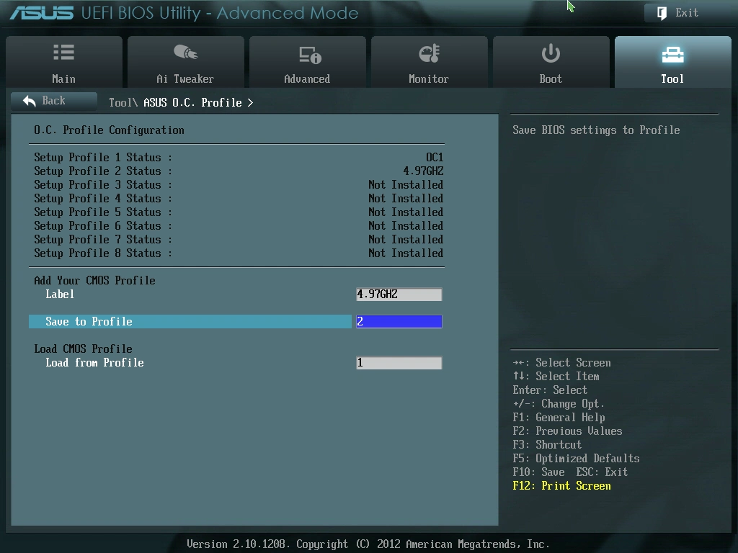The height and width of the screenshot is (553, 738).
Task: Click the Load from Profile value field
Action: point(399,363)
